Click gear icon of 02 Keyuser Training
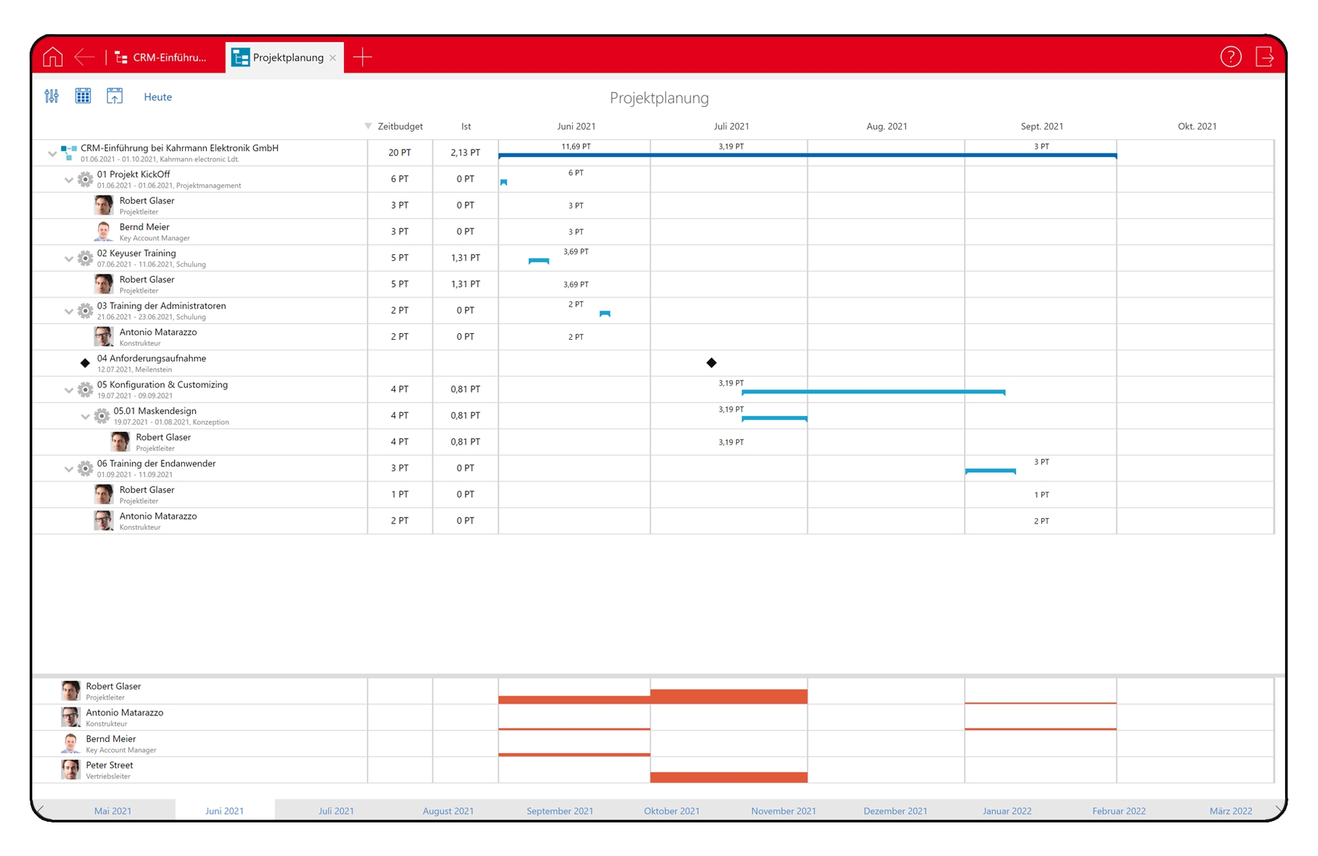The image size is (1318, 856). (85, 258)
